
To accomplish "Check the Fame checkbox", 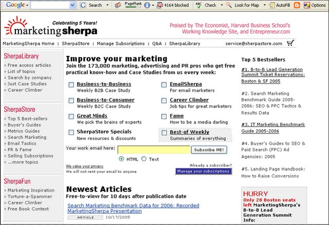I will click(164, 116).
